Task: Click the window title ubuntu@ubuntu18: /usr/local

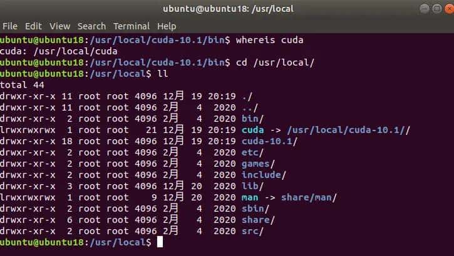Action: [228, 9]
